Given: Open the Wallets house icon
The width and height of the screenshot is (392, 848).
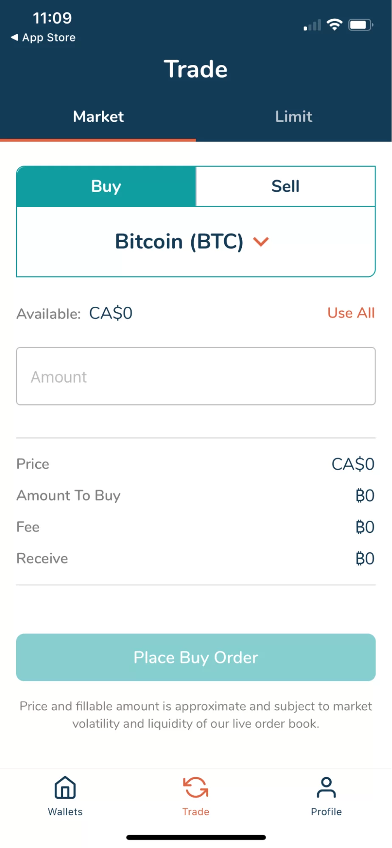Looking at the screenshot, I should coord(65,788).
